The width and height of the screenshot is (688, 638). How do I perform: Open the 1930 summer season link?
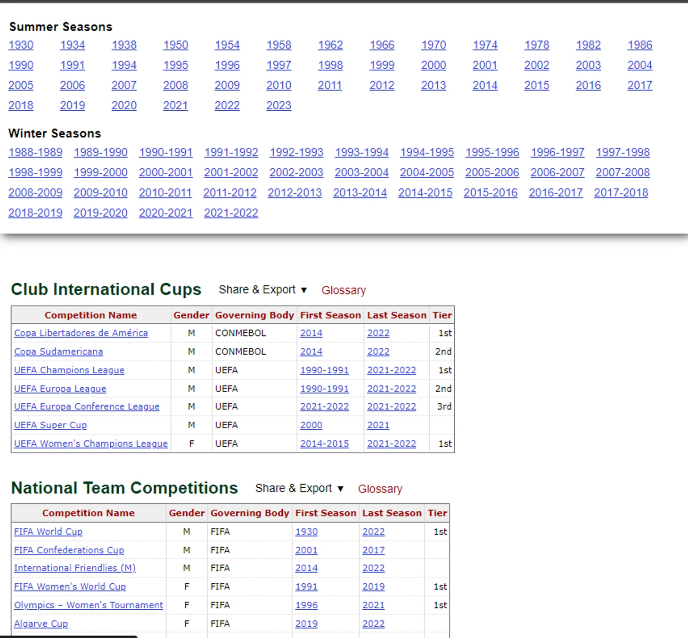tap(21, 45)
